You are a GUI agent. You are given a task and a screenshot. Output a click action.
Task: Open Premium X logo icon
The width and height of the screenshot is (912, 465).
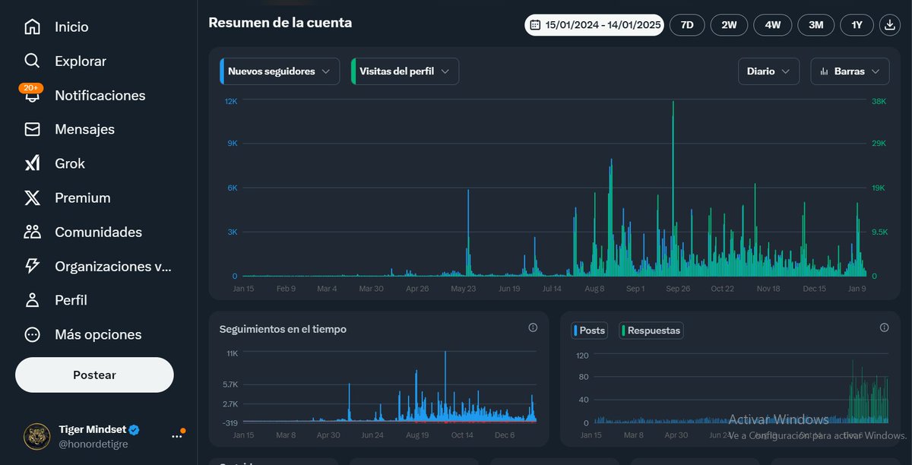pos(32,198)
